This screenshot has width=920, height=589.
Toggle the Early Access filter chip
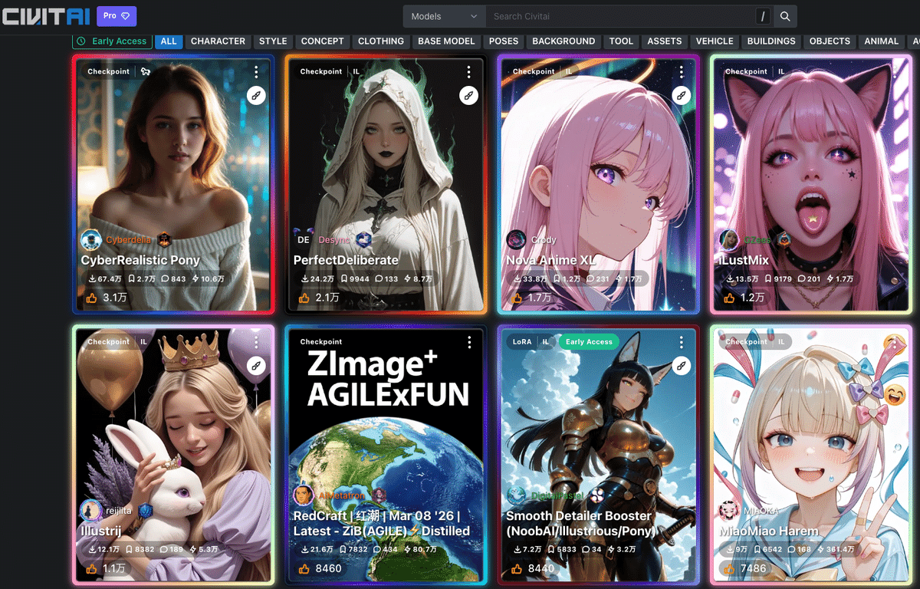[112, 41]
